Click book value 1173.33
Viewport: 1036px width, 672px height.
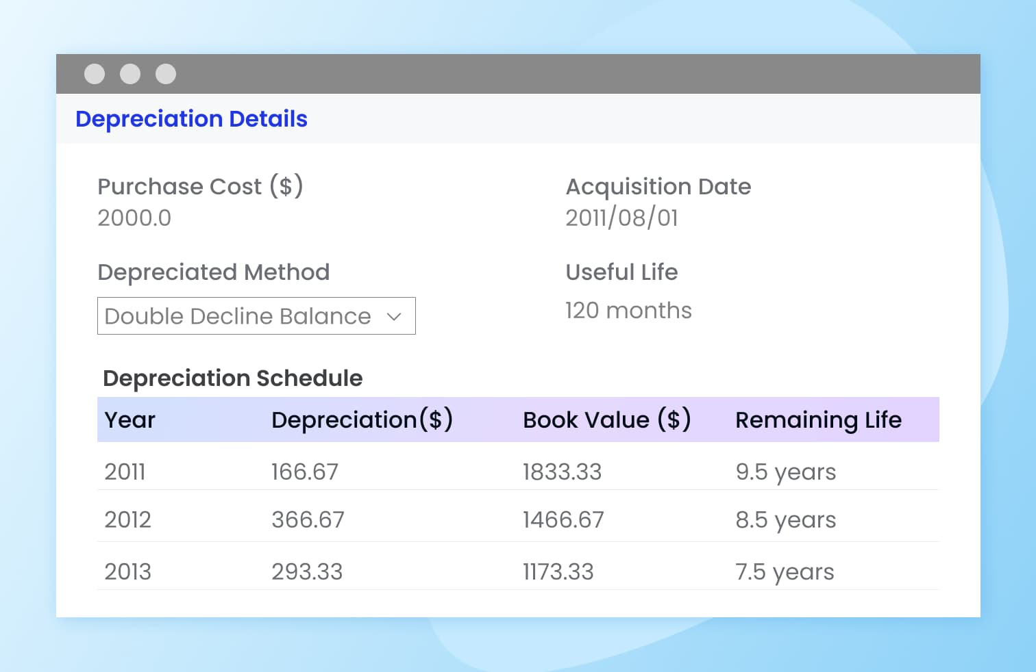pos(558,572)
